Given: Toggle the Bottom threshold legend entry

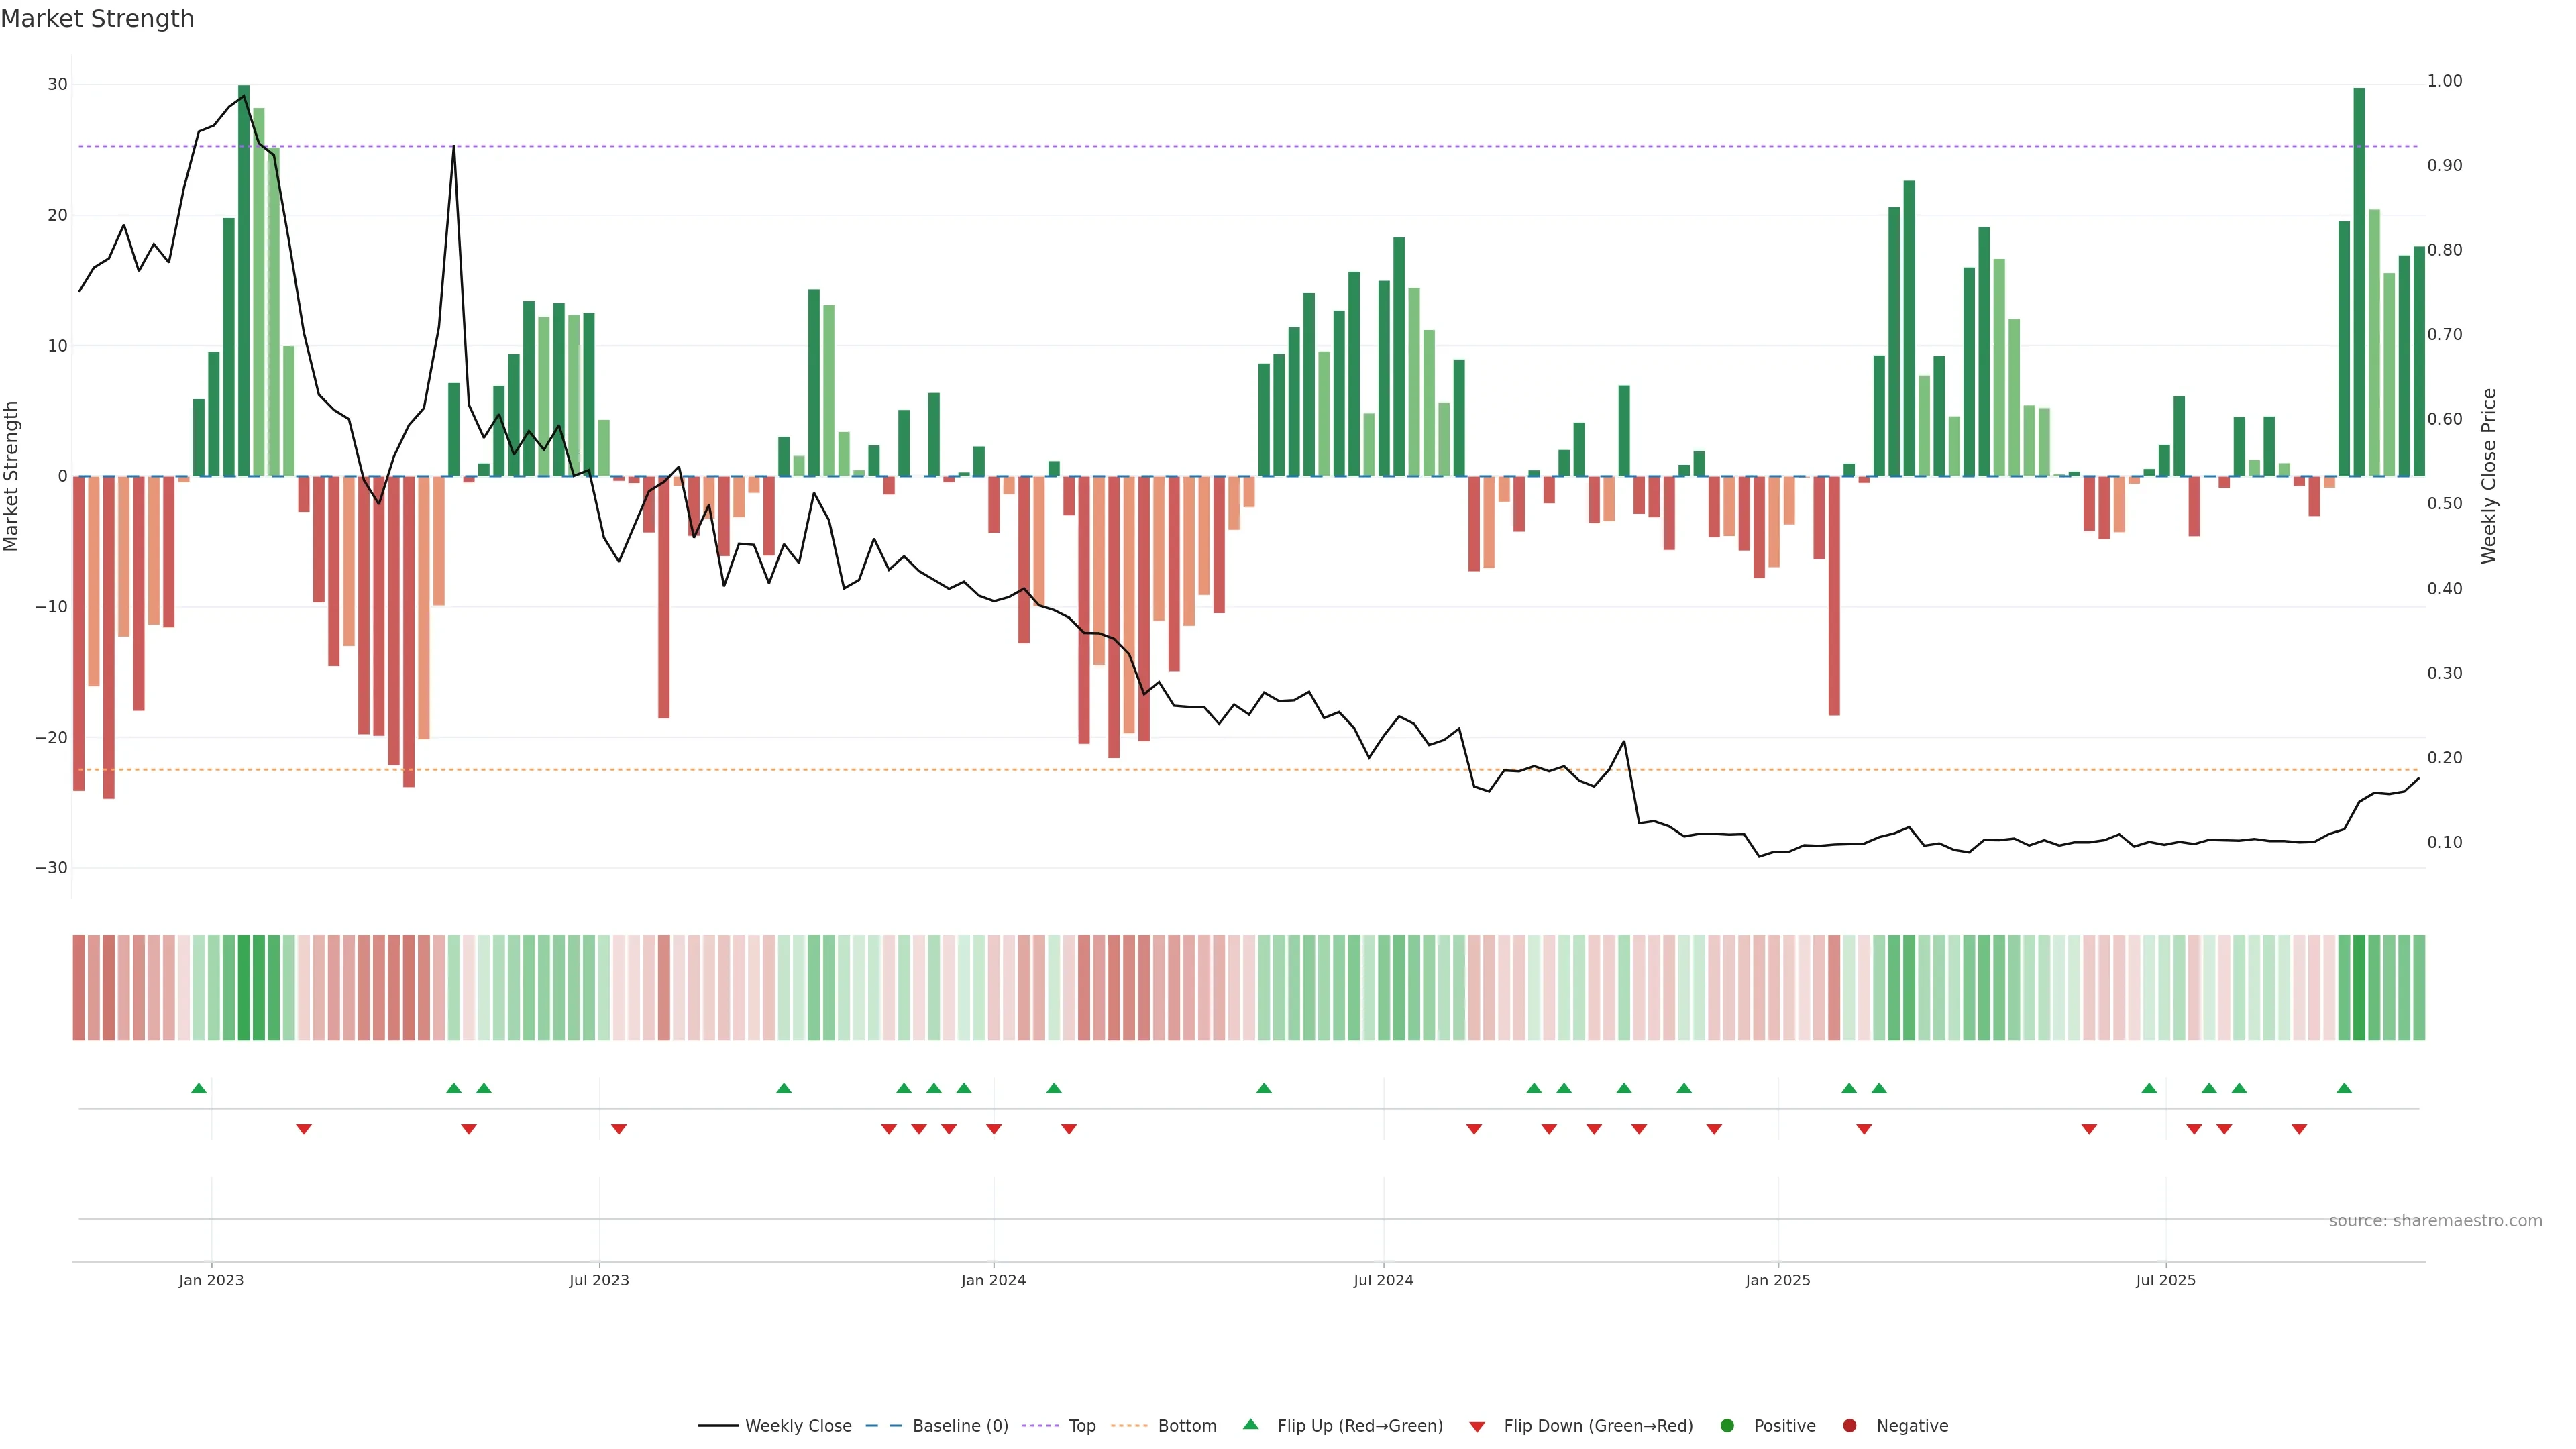Looking at the screenshot, I should (1187, 1425).
